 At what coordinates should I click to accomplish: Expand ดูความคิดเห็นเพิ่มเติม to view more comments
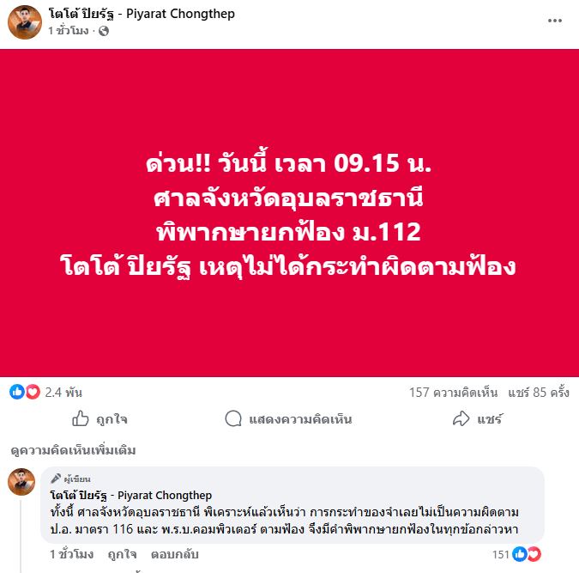click(73, 450)
